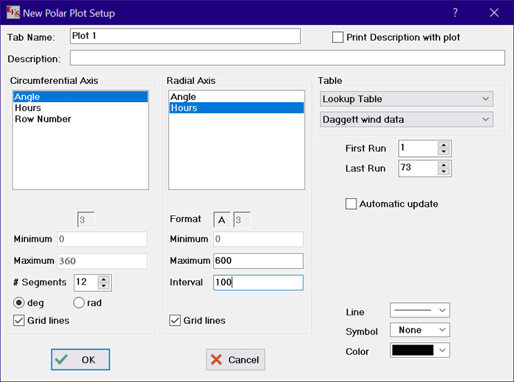Image resolution: width=514 pixels, height=382 pixels.
Task: Click the EES app icon in title bar
Action: 13,13
